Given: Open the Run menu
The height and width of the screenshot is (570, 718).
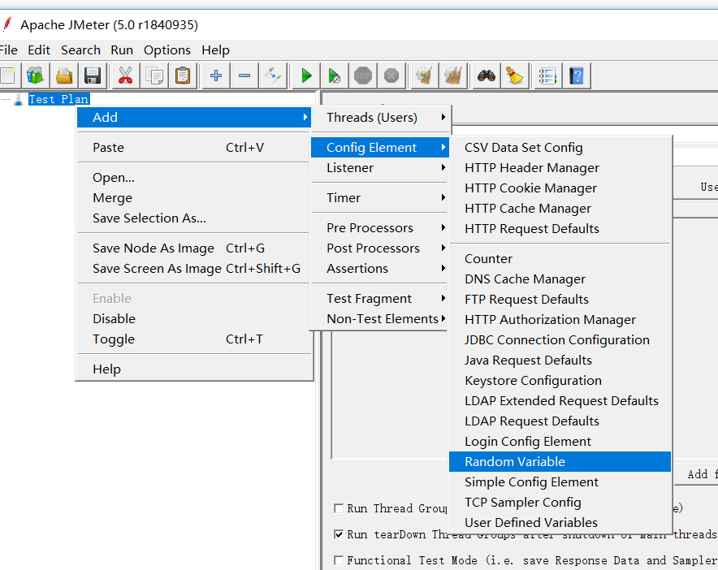Looking at the screenshot, I should pyautogui.click(x=122, y=50).
